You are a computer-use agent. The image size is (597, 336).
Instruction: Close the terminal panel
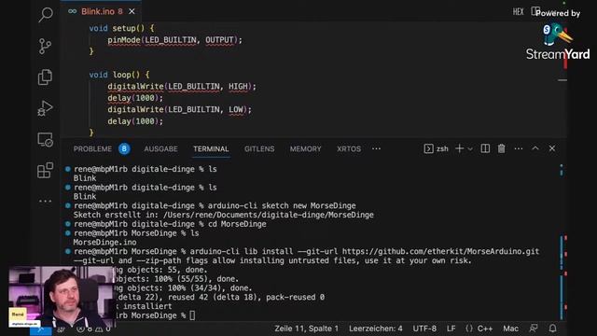pos(552,148)
